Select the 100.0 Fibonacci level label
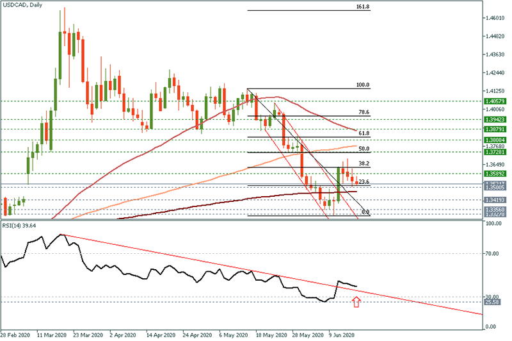The width and height of the screenshot is (512, 341). point(363,85)
